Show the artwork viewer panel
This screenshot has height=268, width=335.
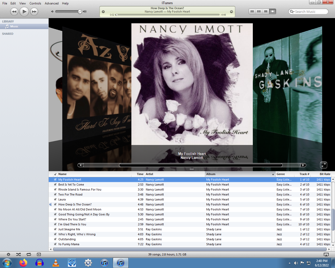(39, 254)
